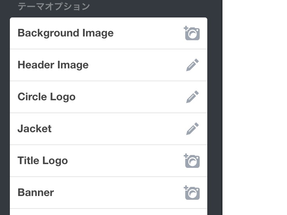Click blank space inside the Header Image row
Viewport: 287px width, 215px height.
(136, 65)
